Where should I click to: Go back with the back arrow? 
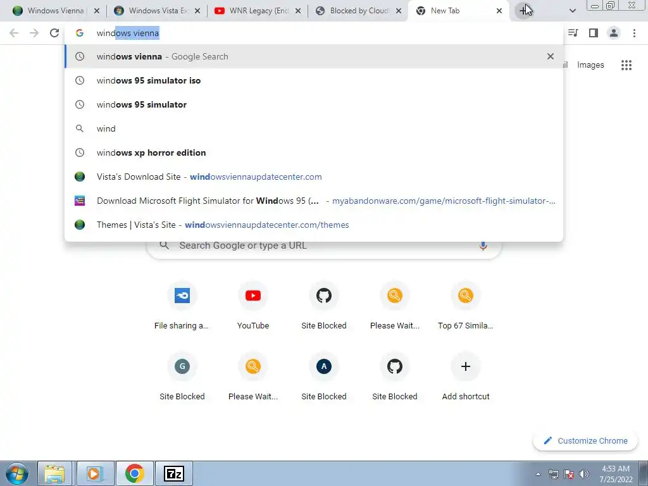coord(14,33)
